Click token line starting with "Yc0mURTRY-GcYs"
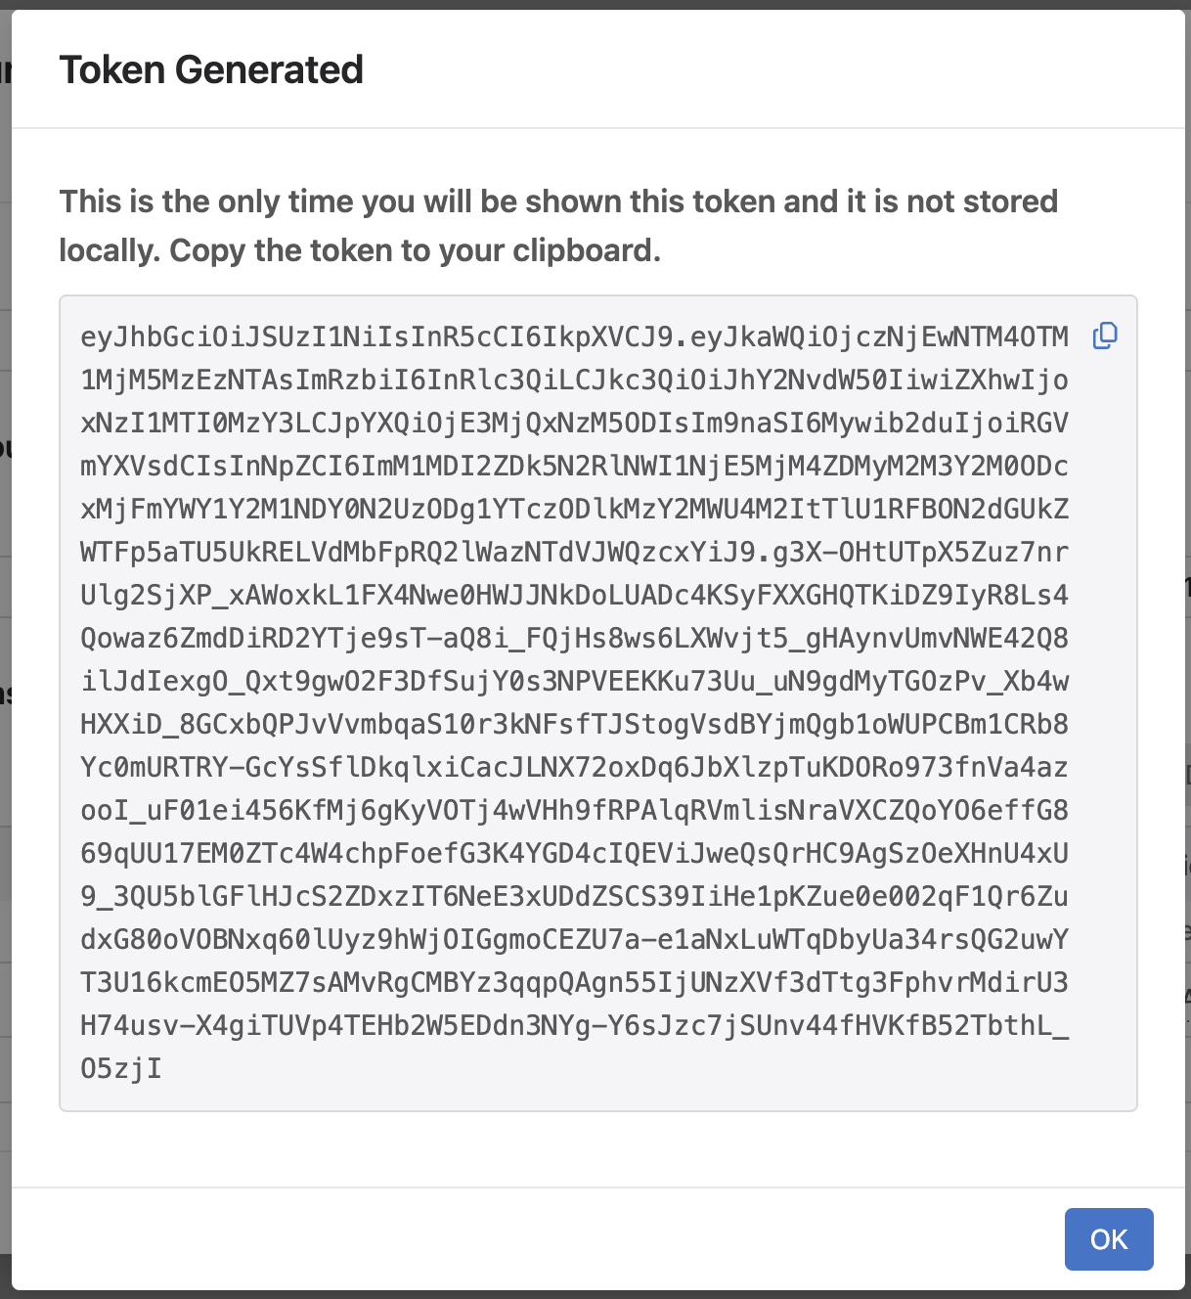Viewport: 1191px width, 1299px height. pyautogui.click(x=574, y=768)
